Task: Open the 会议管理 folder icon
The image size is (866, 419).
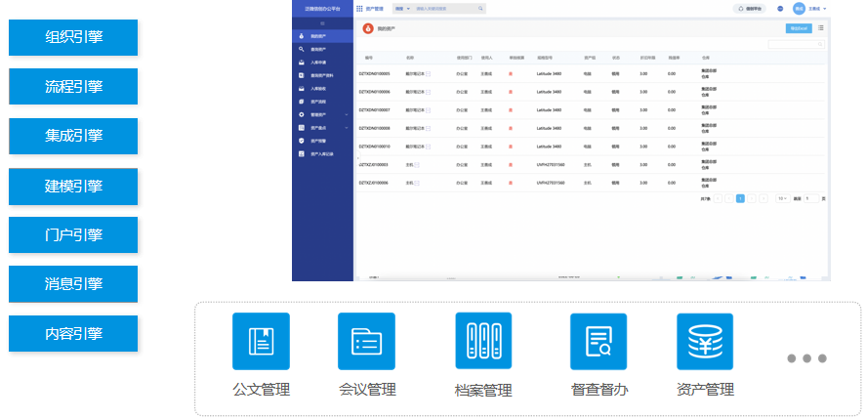Action: click(x=366, y=341)
